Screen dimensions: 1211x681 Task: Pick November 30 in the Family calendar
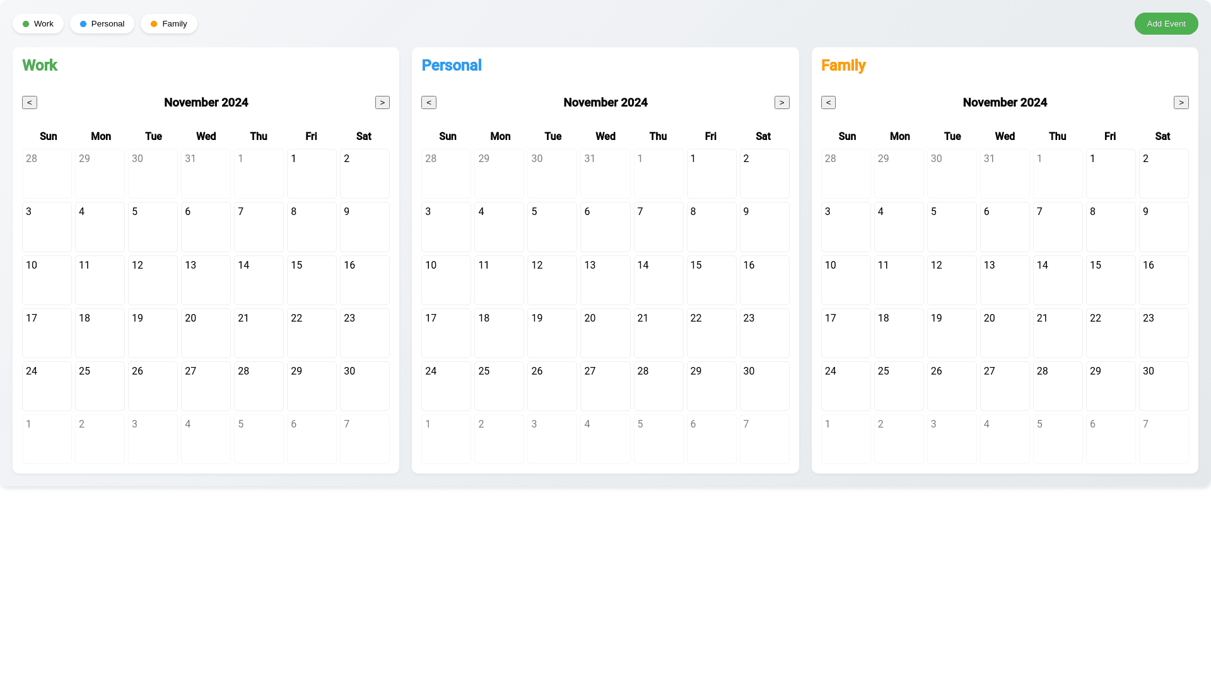point(1163,386)
